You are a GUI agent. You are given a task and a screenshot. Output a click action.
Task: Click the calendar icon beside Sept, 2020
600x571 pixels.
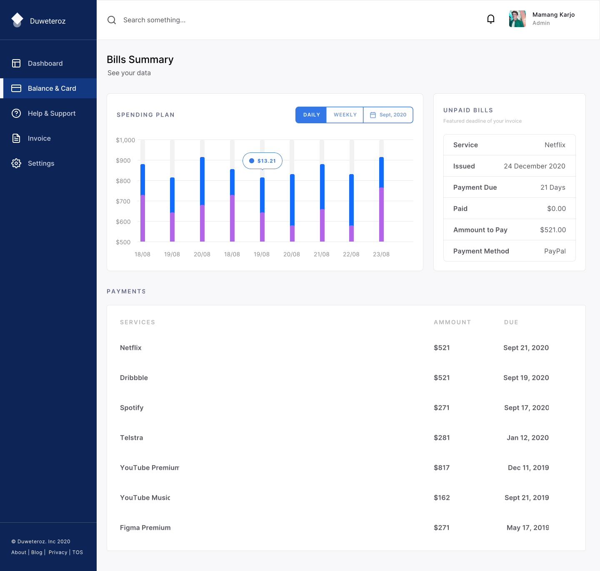373,115
